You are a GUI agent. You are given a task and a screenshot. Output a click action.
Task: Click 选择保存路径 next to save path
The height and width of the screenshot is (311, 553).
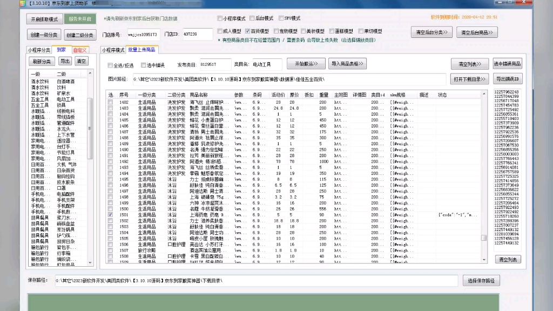coord(482,280)
